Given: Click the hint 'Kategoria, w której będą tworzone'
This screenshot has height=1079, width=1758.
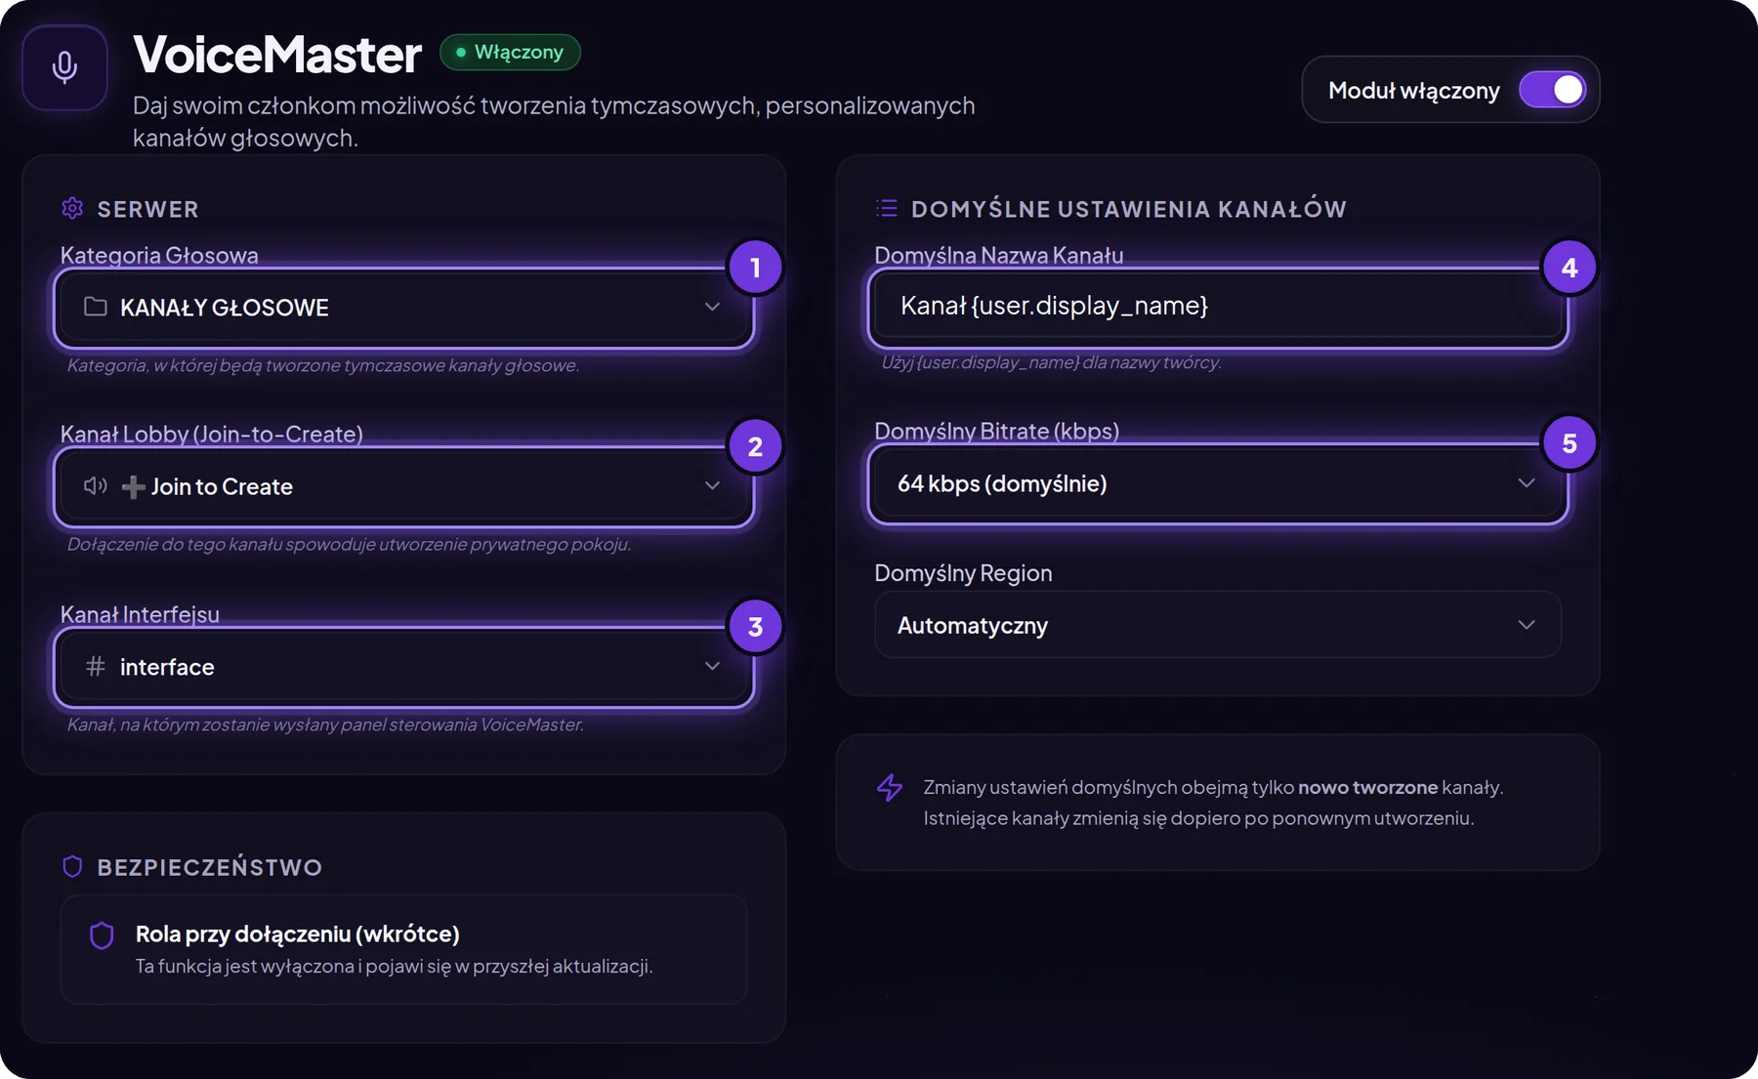Looking at the screenshot, I should 322,365.
